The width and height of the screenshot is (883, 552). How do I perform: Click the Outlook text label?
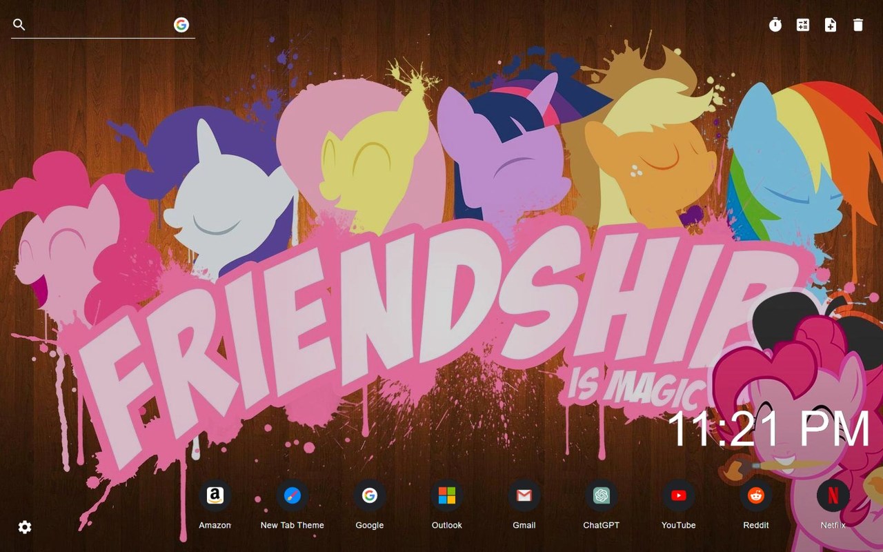(x=447, y=525)
